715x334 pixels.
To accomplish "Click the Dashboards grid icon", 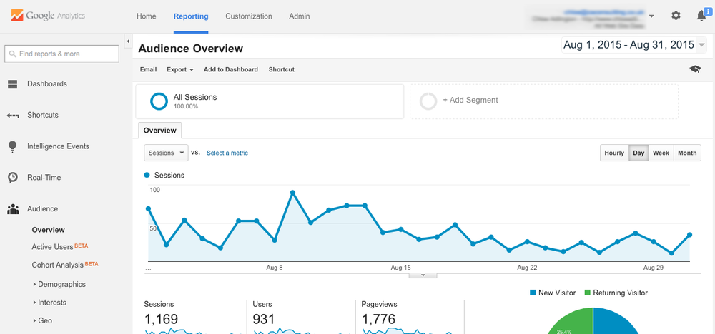I will point(12,84).
